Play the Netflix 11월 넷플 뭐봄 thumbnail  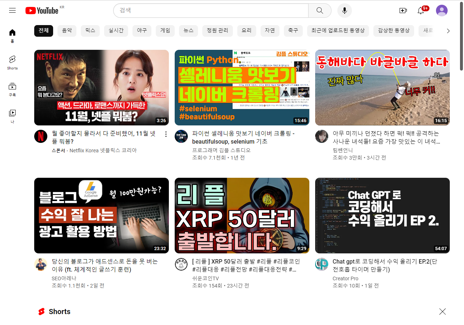coord(102,88)
